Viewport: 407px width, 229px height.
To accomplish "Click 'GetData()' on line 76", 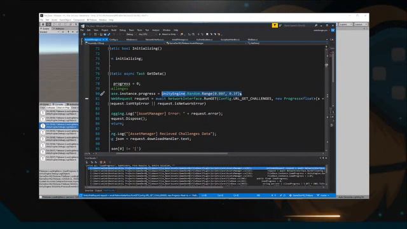I will (x=156, y=74).
